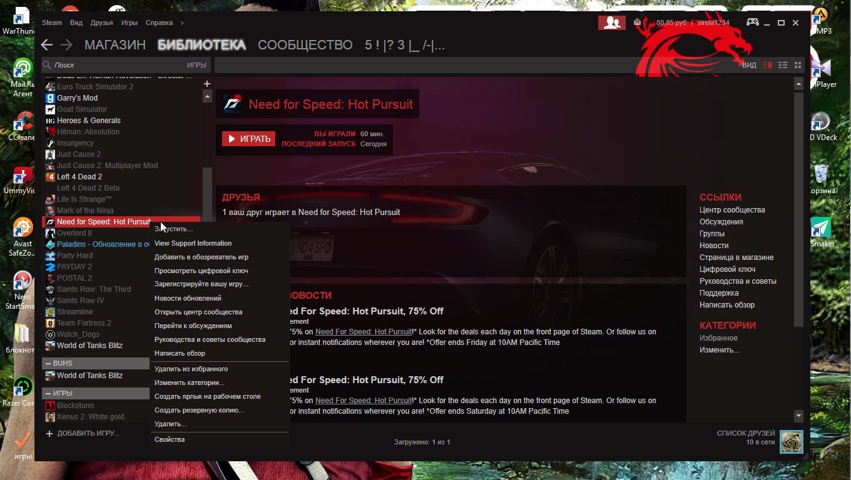Open the Друзья menu

pos(102,22)
